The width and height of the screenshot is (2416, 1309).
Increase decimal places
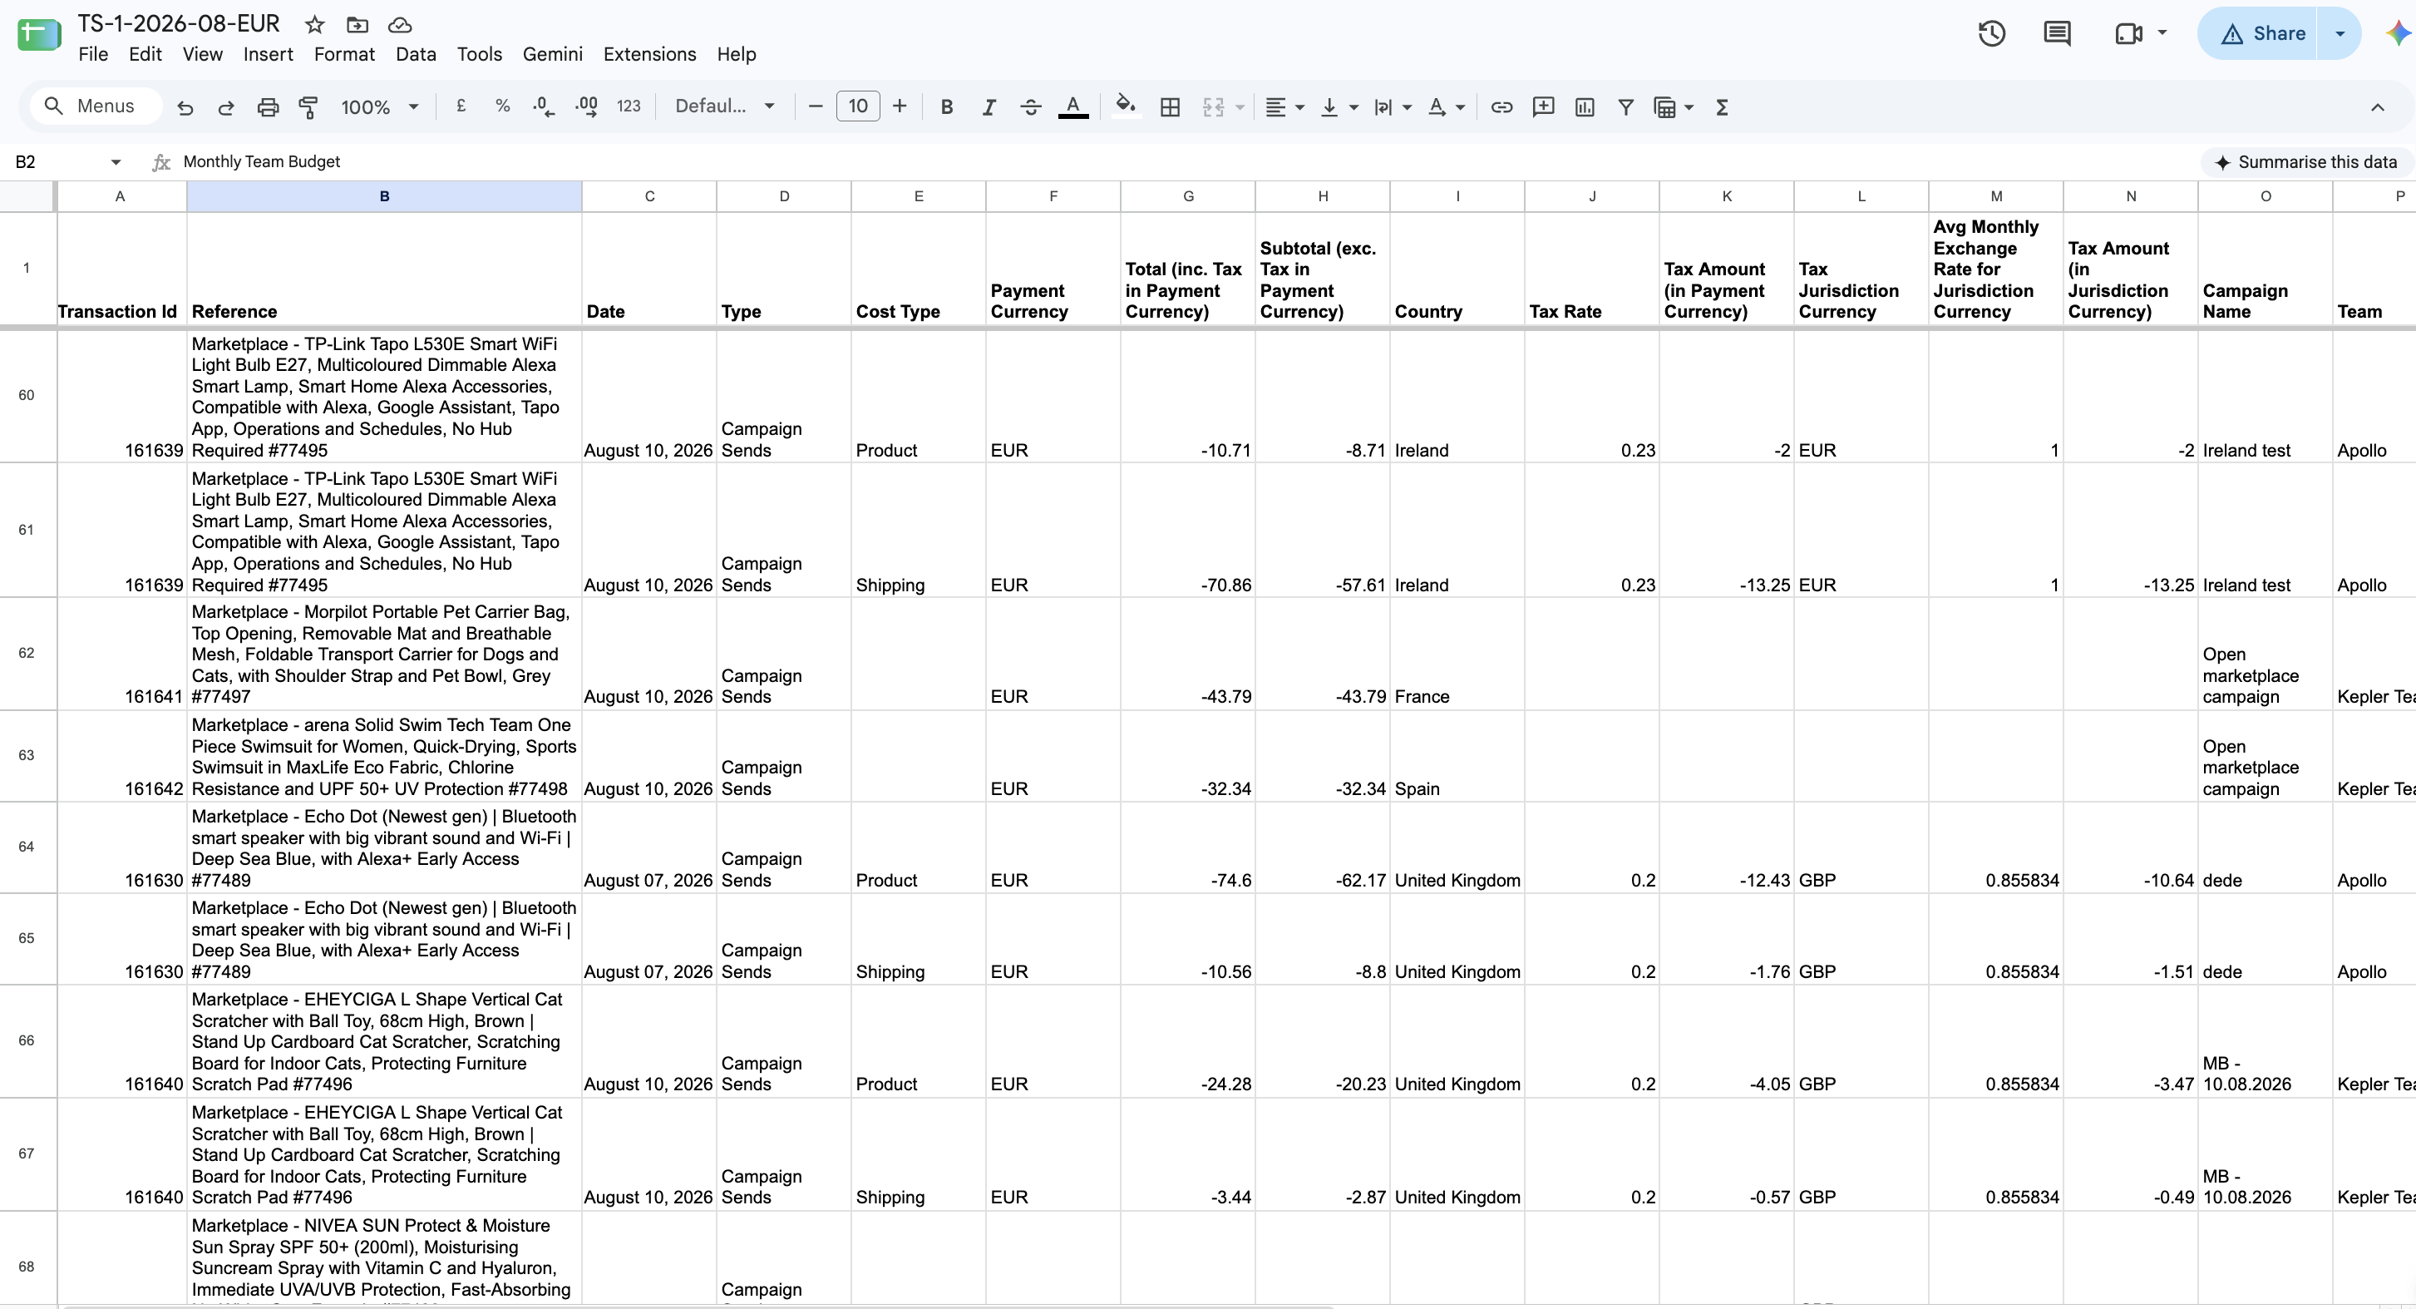click(586, 106)
